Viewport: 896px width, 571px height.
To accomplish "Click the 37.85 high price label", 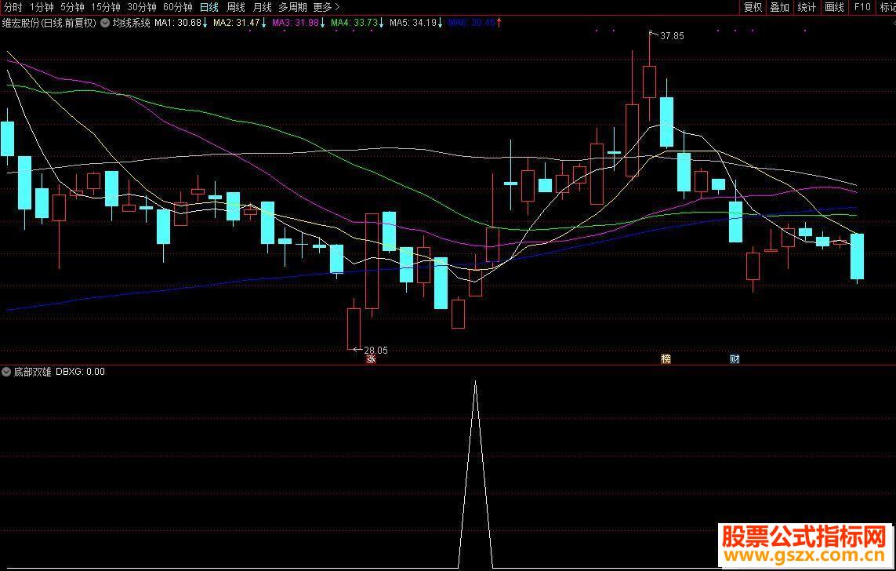I will [672, 36].
